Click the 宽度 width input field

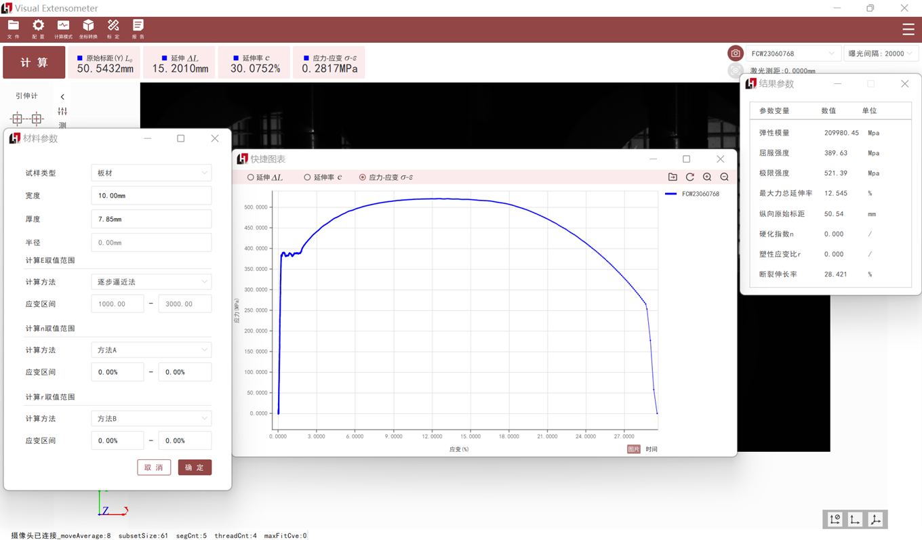[x=151, y=196]
